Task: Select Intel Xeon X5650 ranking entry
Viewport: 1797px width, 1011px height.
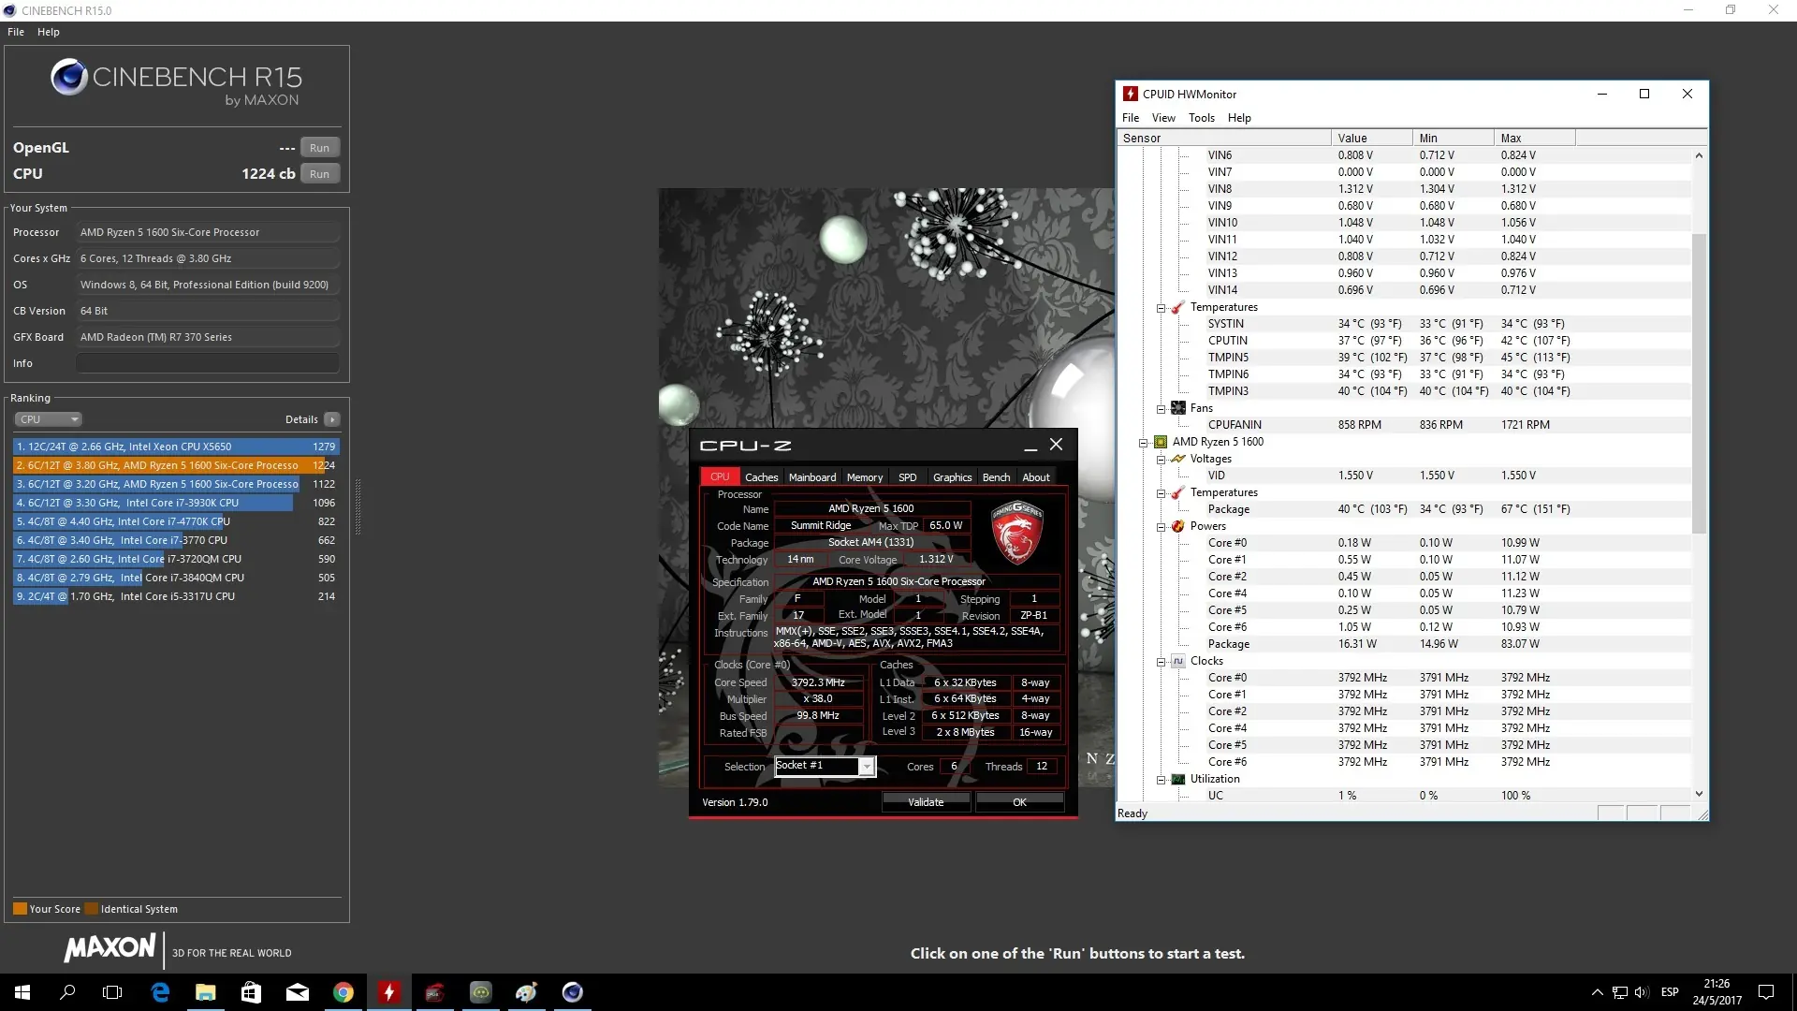Action: [x=175, y=447]
